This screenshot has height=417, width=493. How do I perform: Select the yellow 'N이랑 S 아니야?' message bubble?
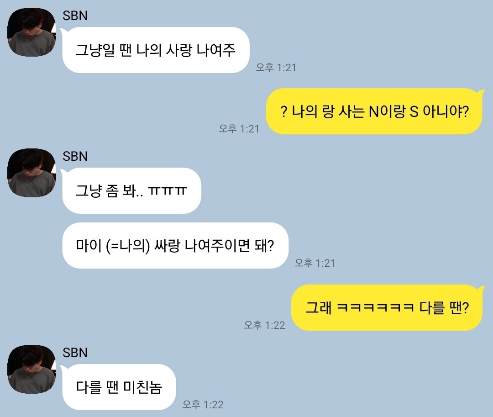click(374, 111)
